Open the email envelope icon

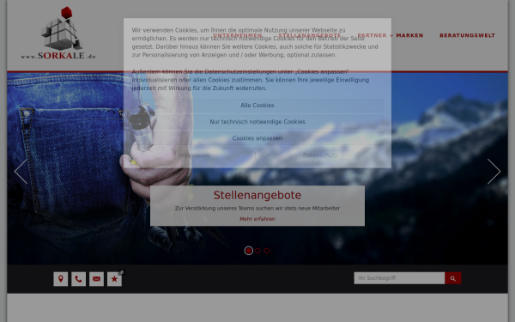pyautogui.click(x=96, y=279)
